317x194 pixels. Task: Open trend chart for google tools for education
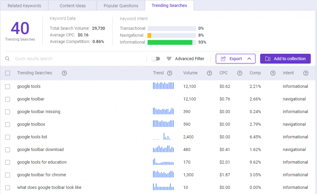click(163, 162)
